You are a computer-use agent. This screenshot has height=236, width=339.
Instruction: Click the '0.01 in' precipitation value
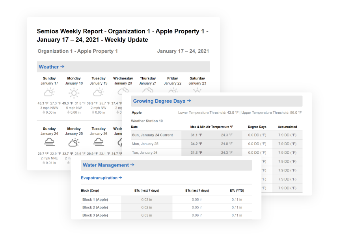pyautogui.click(x=51, y=163)
